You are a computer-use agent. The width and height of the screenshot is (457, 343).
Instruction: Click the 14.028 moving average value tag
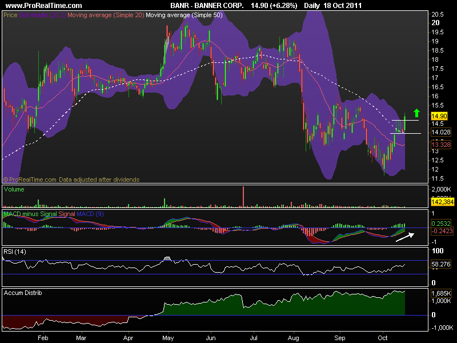440,132
